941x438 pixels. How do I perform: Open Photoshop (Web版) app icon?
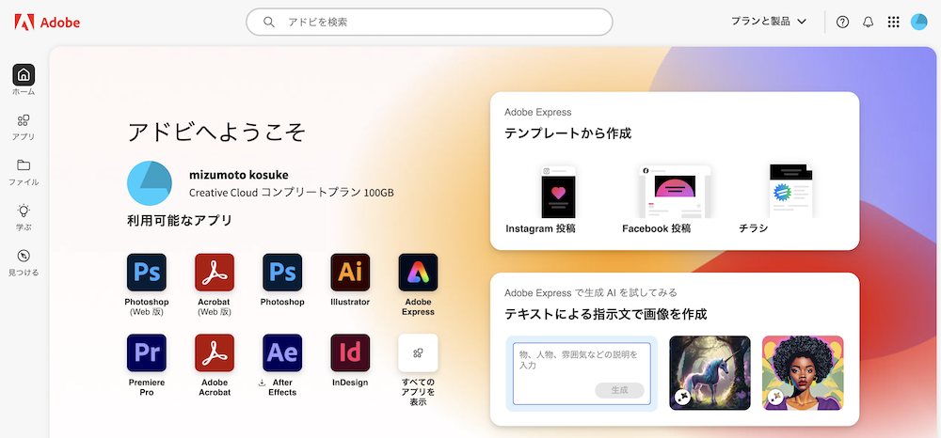[146, 273]
